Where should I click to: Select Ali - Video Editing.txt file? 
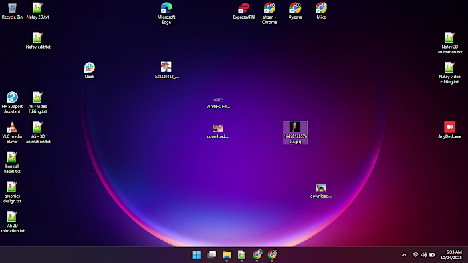(x=37, y=102)
